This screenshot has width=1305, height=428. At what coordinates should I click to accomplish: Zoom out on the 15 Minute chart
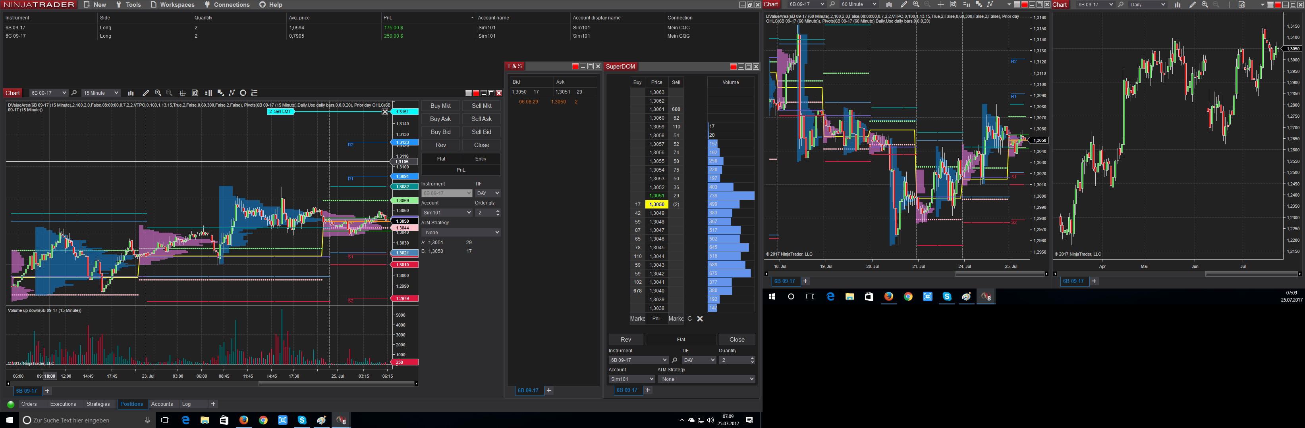(169, 93)
